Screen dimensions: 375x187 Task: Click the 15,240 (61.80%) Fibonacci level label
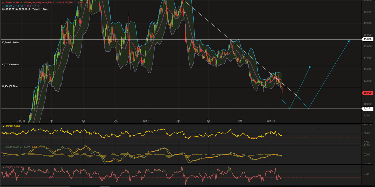tap(10, 42)
